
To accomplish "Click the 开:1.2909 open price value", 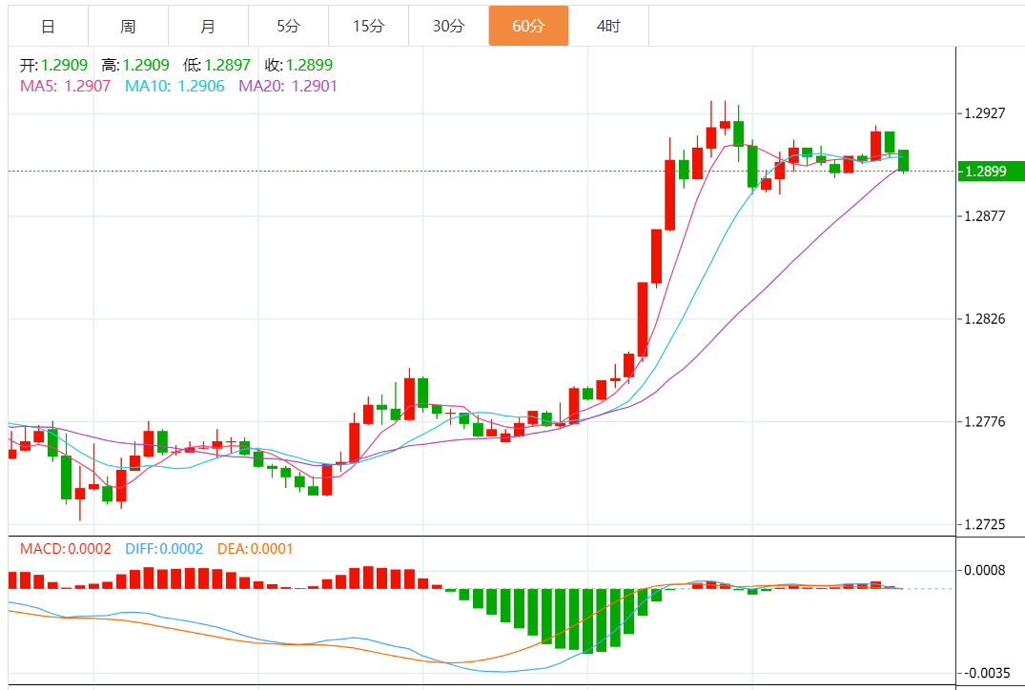I will tap(53, 66).
